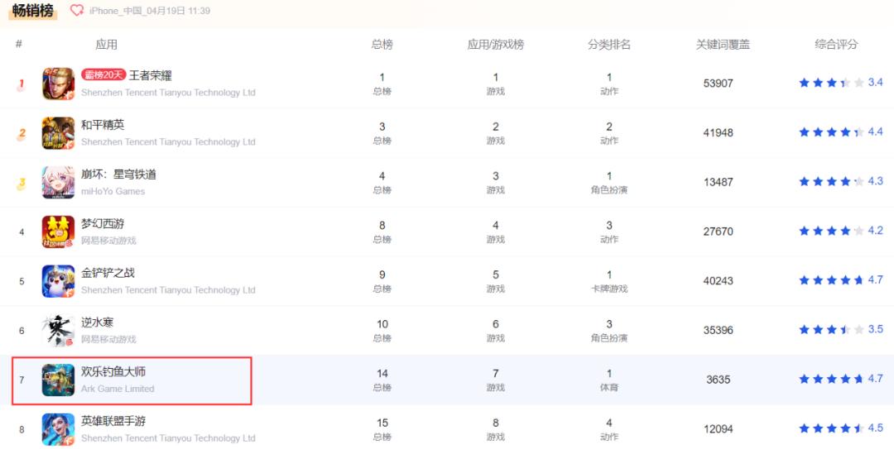Image resolution: width=894 pixels, height=449 pixels.
Task: Open the 欢乐钓鱼大师 app icon
Action: [x=58, y=380]
